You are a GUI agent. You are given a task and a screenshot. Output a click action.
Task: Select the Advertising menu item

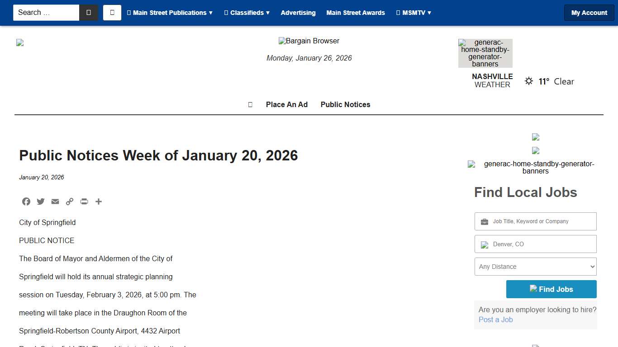tap(298, 13)
